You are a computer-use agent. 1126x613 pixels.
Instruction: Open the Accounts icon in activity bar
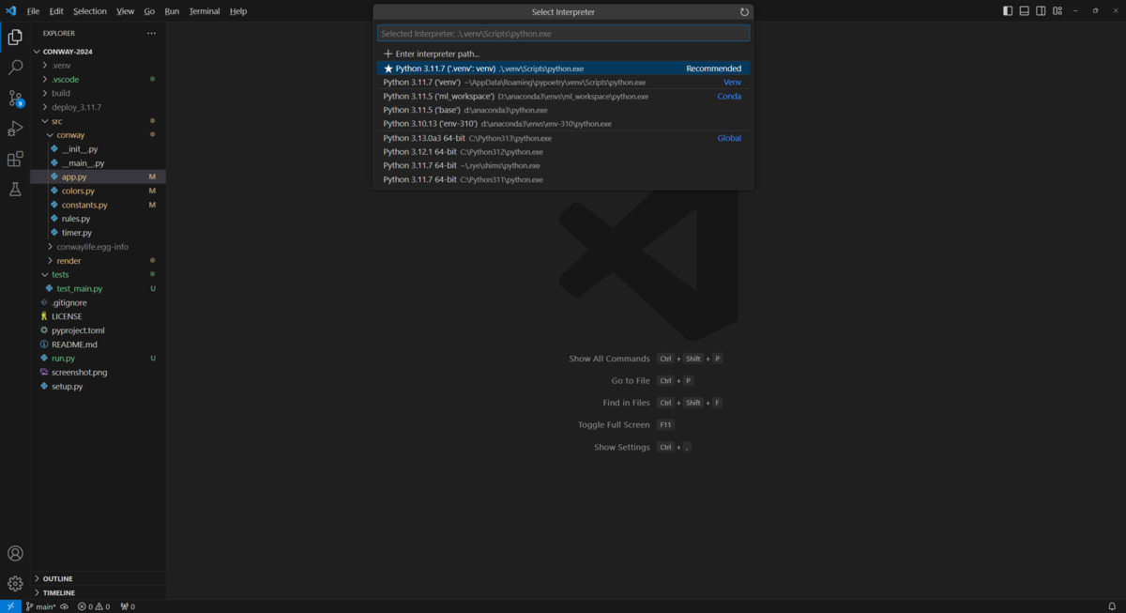(x=14, y=553)
